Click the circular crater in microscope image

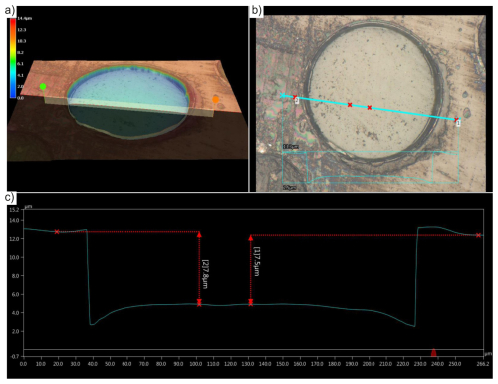[372, 92]
